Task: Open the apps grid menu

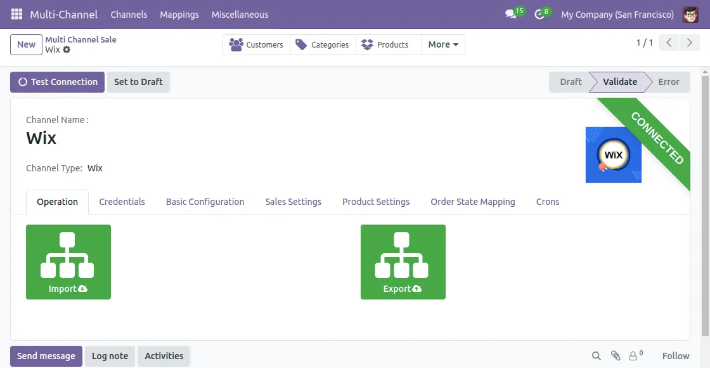Action: coord(16,13)
